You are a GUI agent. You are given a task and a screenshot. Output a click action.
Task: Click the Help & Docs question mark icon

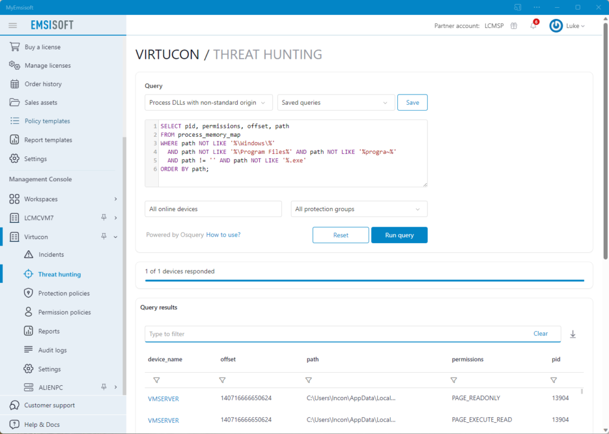click(13, 424)
